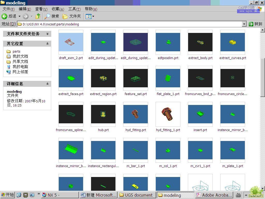Screen dimensions: 265x199
Task: Open the Views dropdown button
Action: (x=90, y=16)
